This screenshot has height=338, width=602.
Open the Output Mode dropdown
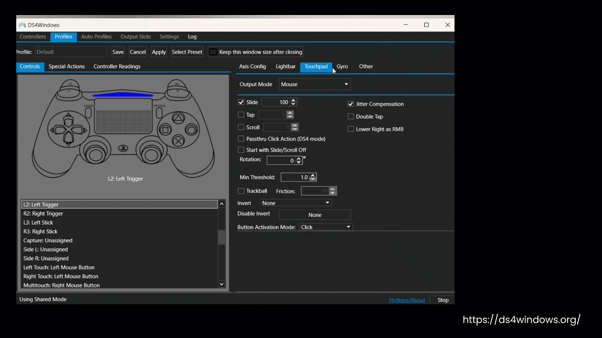(314, 84)
